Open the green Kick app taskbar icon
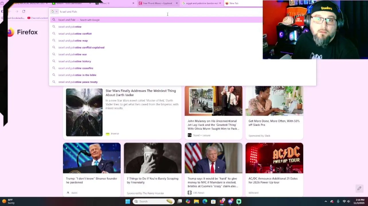Image resolution: width=368 pixels, height=206 pixels. (x=239, y=201)
